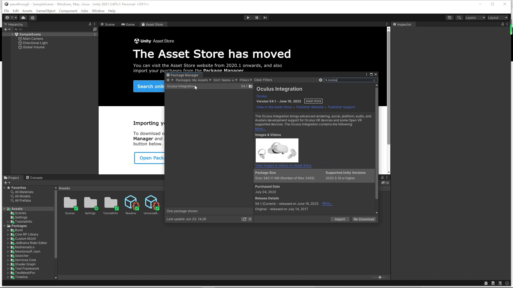Click Open Package Manager button in Asset Store

point(149,158)
